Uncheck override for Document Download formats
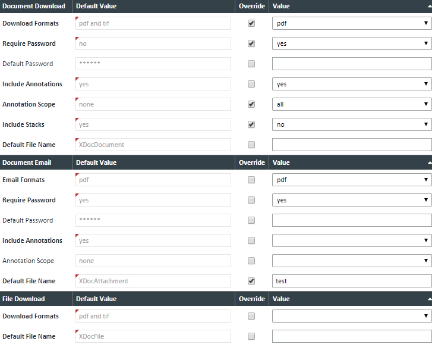The image size is (432, 344). (x=251, y=23)
